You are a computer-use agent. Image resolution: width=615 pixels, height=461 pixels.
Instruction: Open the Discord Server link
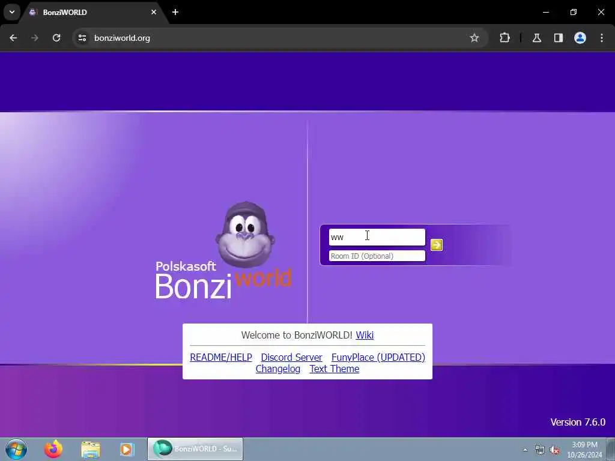click(291, 358)
